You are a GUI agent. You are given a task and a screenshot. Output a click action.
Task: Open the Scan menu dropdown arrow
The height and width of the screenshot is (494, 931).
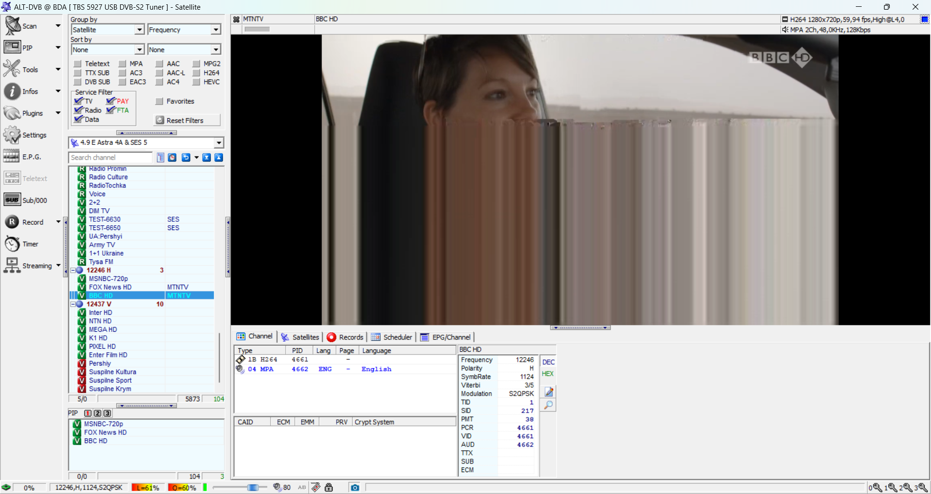[58, 26]
